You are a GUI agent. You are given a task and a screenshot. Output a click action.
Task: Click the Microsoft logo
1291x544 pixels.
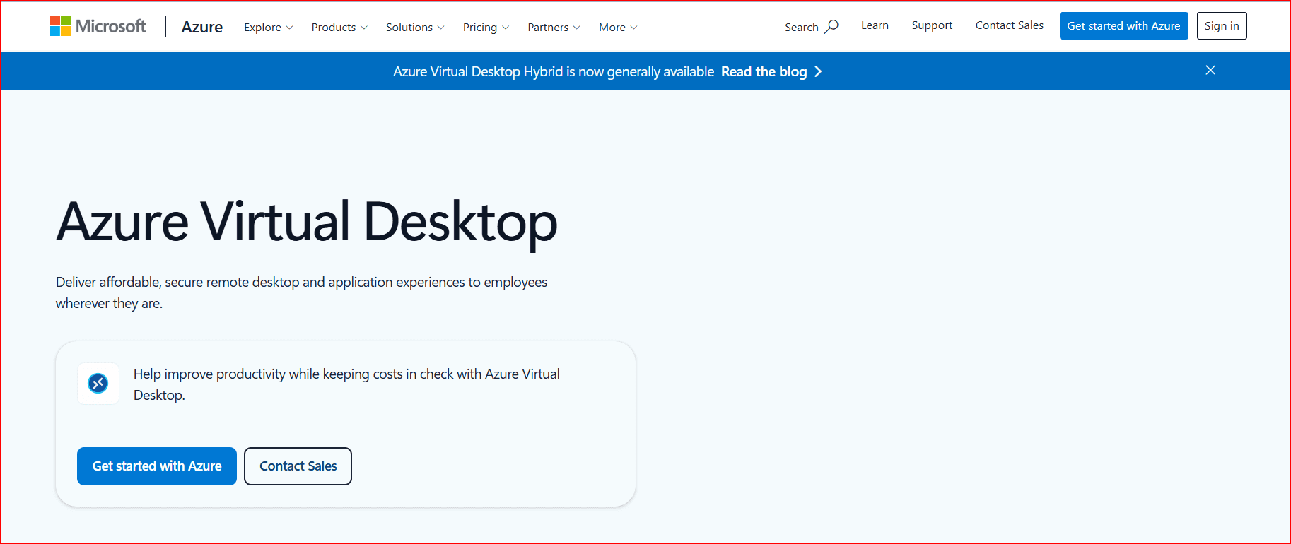coord(98,26)
